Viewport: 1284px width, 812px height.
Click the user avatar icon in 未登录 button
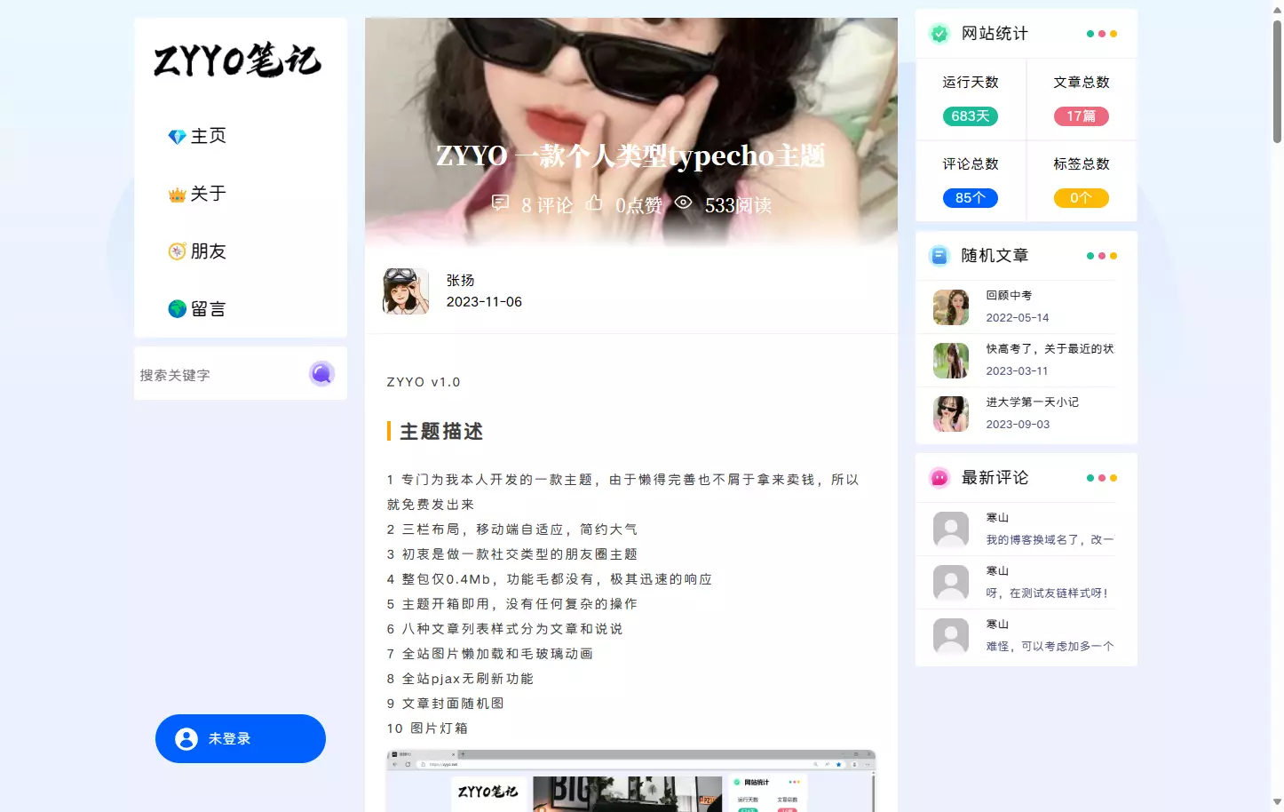(186, 739)
